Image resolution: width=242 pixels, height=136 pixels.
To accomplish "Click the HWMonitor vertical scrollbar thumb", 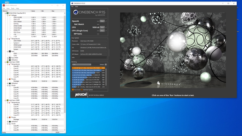I will tap(65, 64).
